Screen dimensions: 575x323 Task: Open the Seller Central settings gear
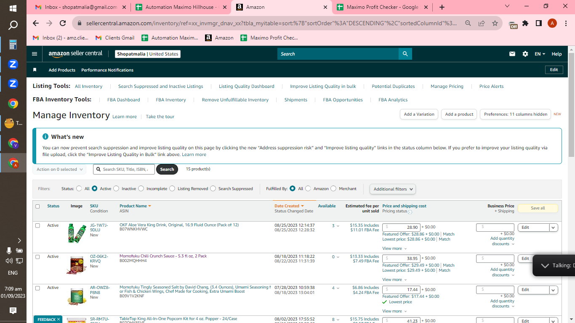coord(525,54)
